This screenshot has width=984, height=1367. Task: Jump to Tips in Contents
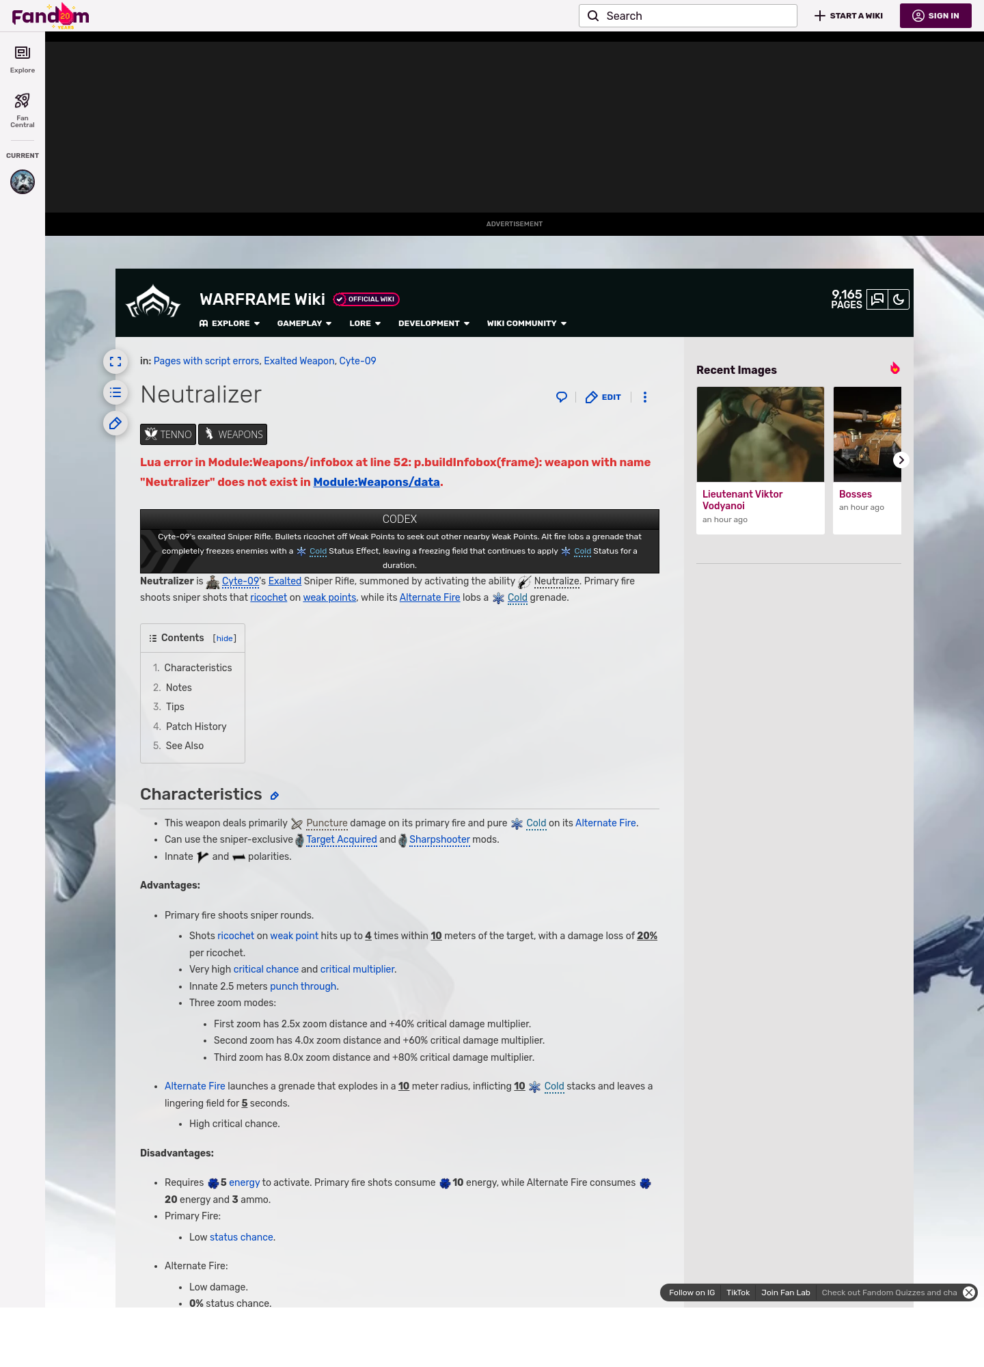(x=175, y=707)
